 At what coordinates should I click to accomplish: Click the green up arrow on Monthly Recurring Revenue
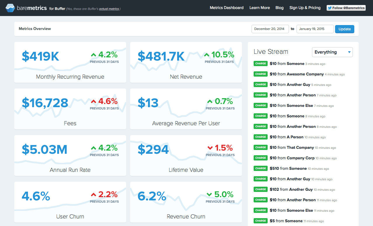93,55
